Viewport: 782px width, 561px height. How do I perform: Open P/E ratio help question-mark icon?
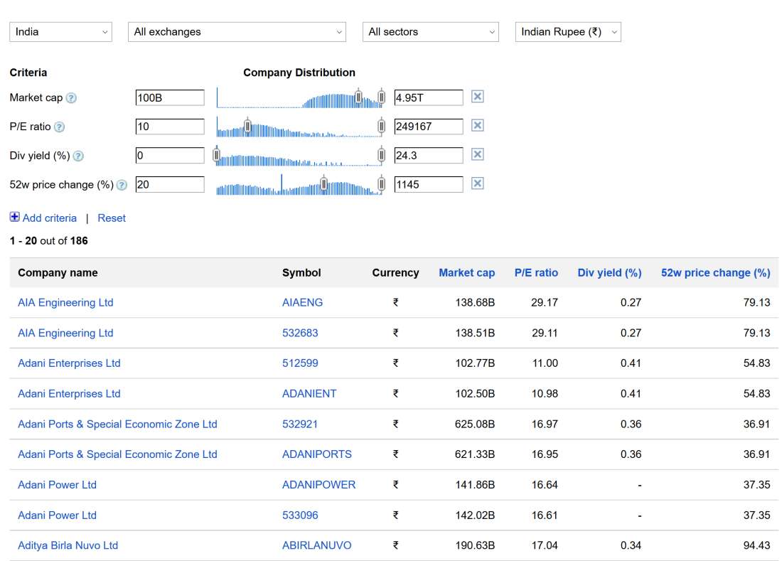pos(59,127)
